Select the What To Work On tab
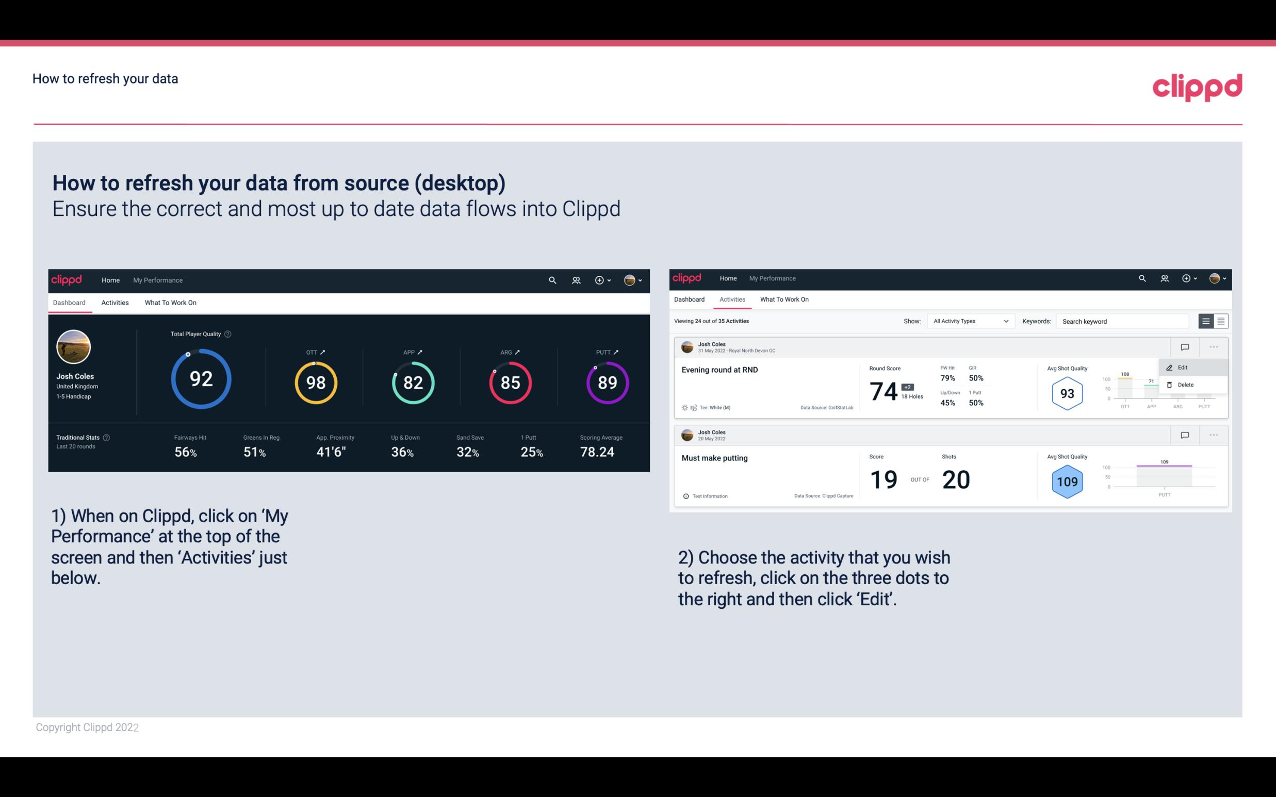1276x797 pixels. click(170, 302)
